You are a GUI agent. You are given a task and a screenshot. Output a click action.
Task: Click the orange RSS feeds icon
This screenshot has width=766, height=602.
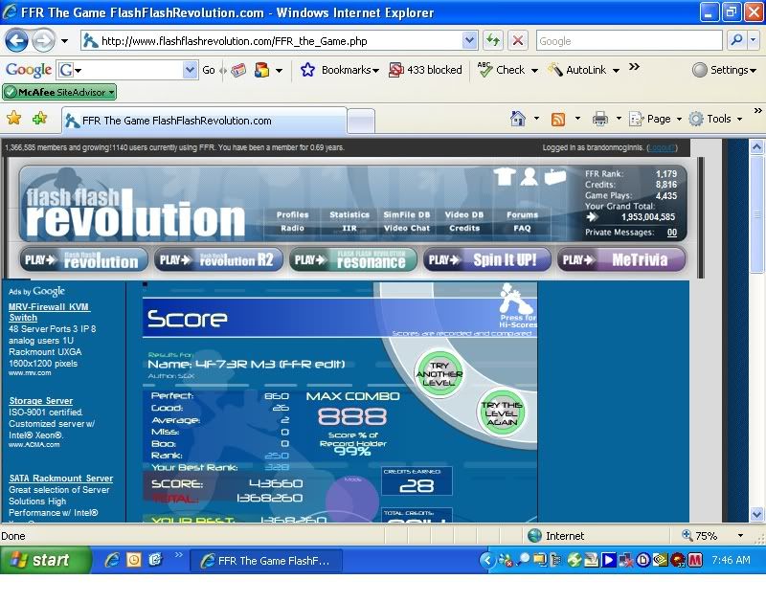pos(557,119)
